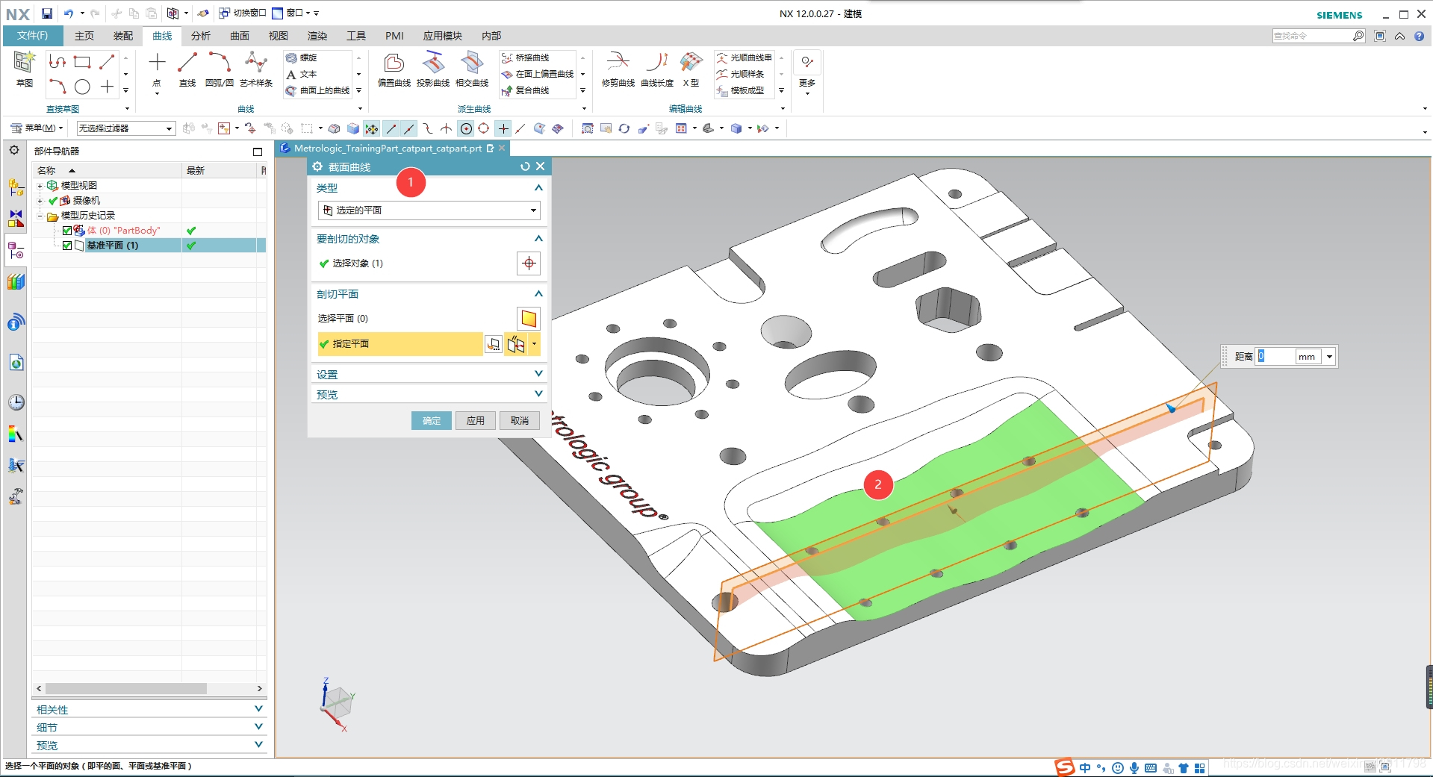This screenshot has width=1433, height=777.
Task: Click the Save icon in title bar
Action: click(47, 13)
